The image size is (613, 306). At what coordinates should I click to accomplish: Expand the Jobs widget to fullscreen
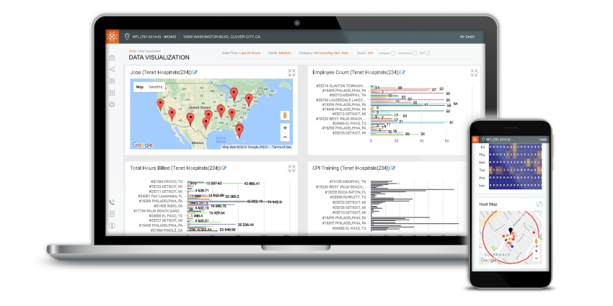click(291, 73)
